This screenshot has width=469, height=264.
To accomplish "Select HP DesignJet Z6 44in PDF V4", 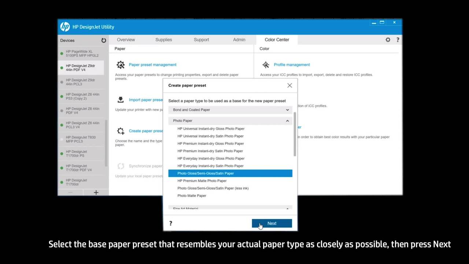I will click(x=81, y=111).
